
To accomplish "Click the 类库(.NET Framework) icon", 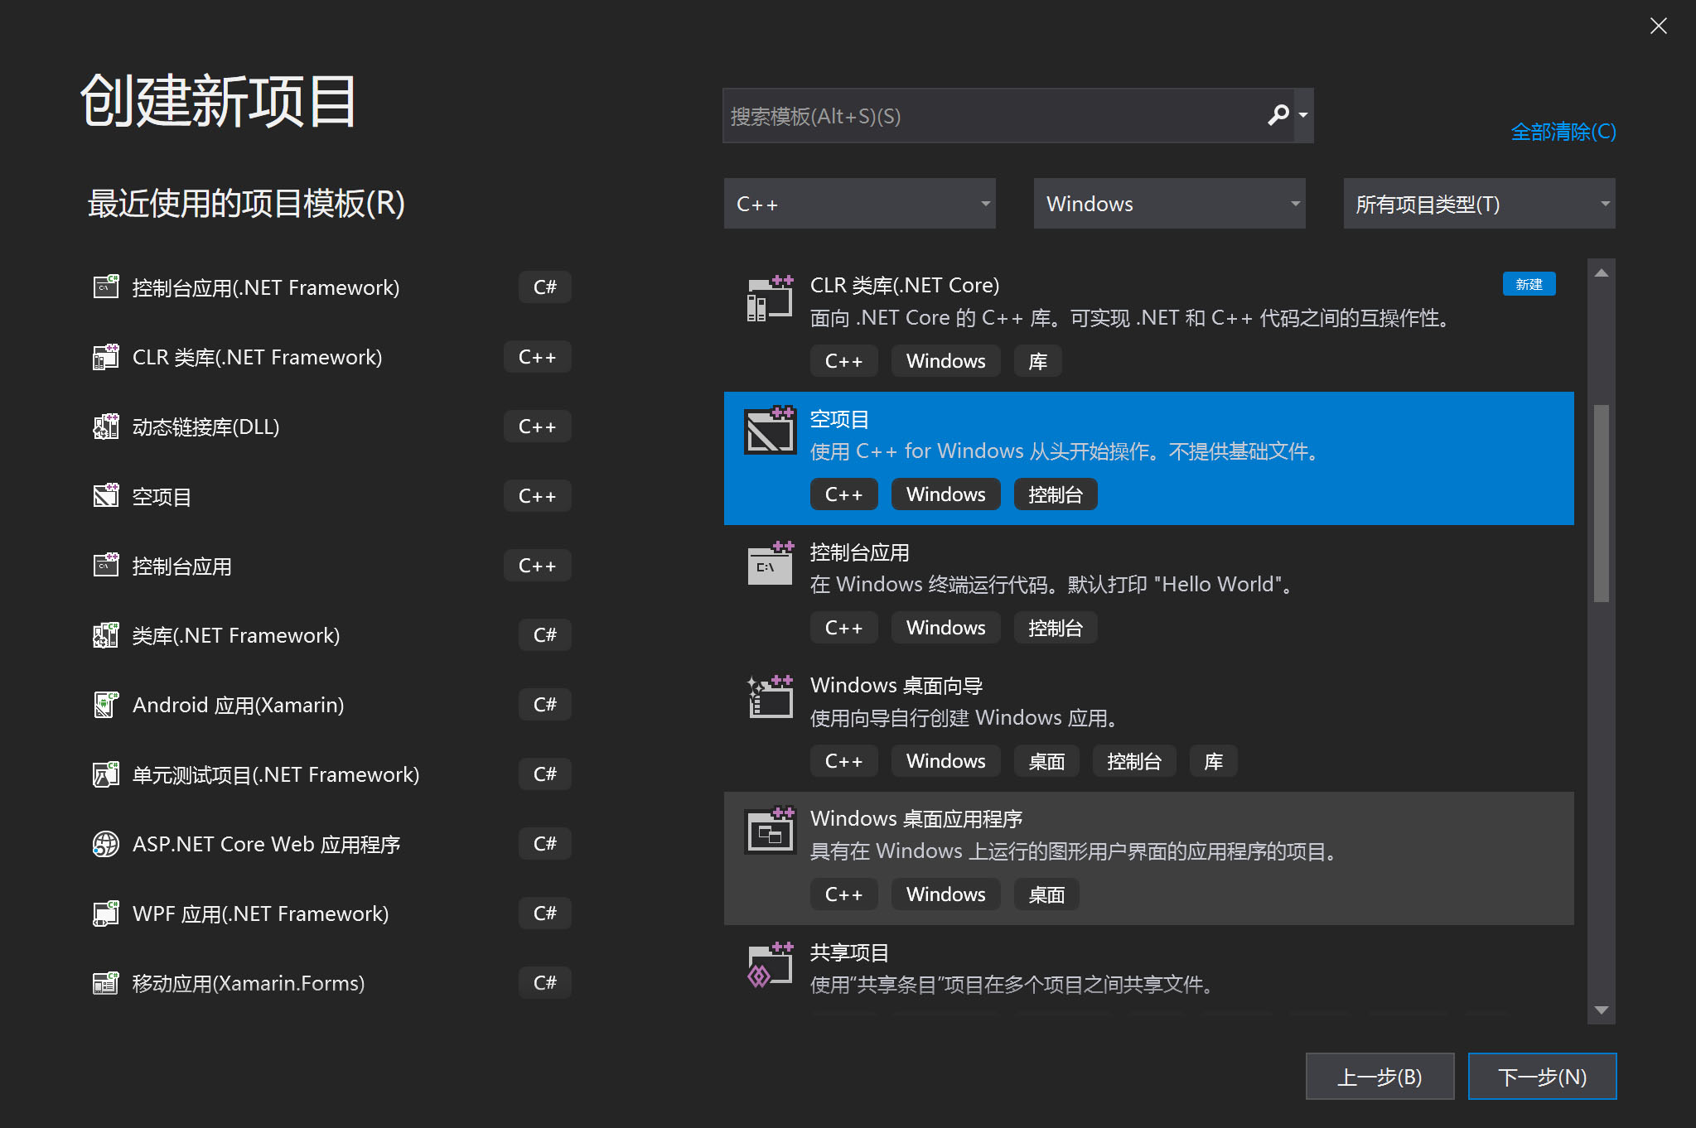I will [x=105, y=634].
